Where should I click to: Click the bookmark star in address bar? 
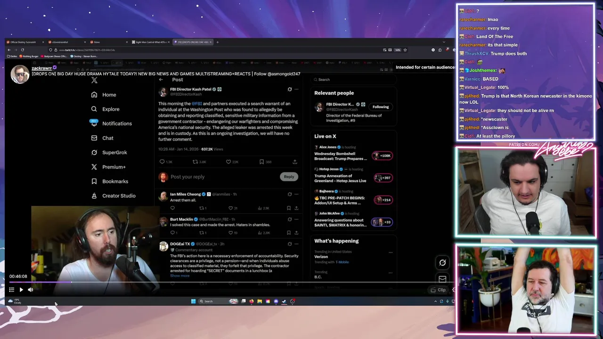pos(405,50)
